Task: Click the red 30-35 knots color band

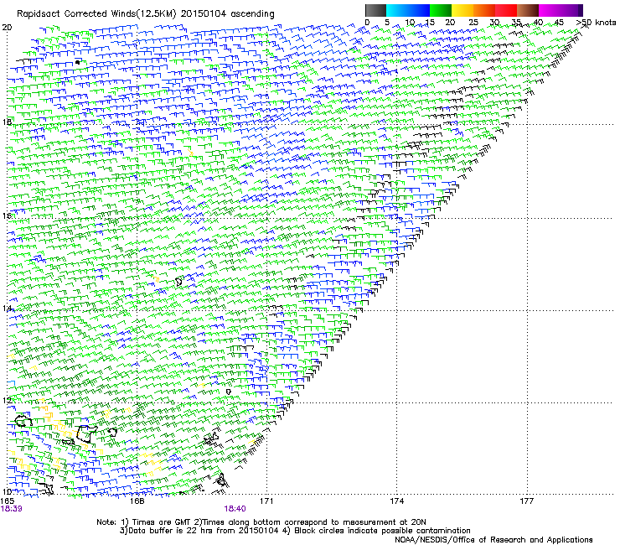Action: pos(506,10)
